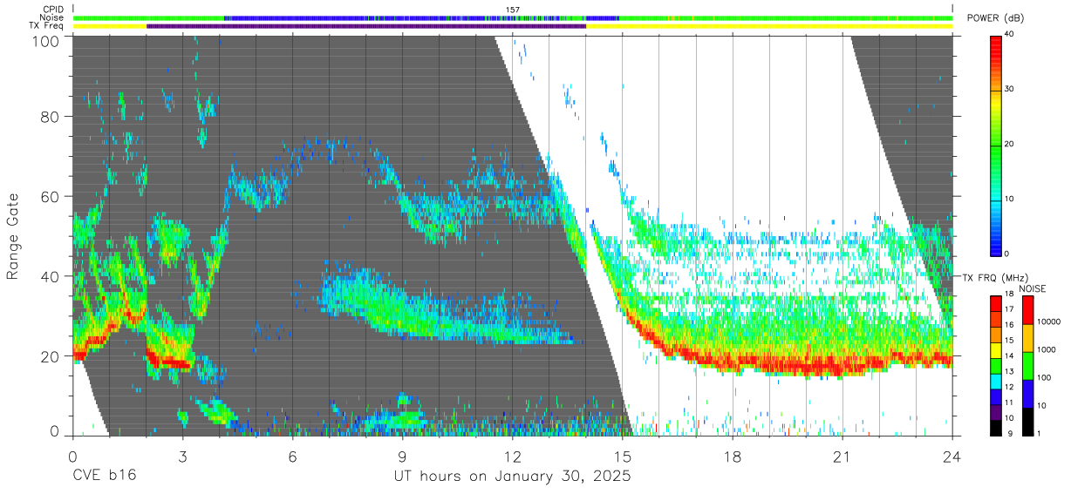Click the 30 tick label on the power colorbar
This screenshot has width=1071, height=494.
(1010, 89)
